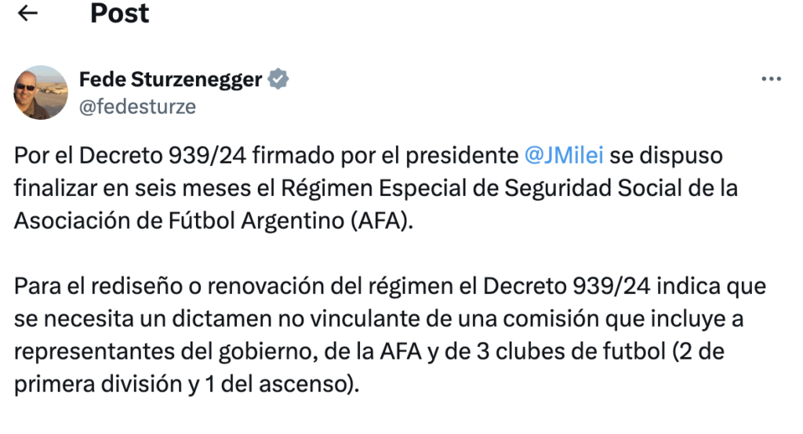The width and height of the screenshot is (803, 434).
Task: Click the back arrow icon
Action: [x=28, y=13]
